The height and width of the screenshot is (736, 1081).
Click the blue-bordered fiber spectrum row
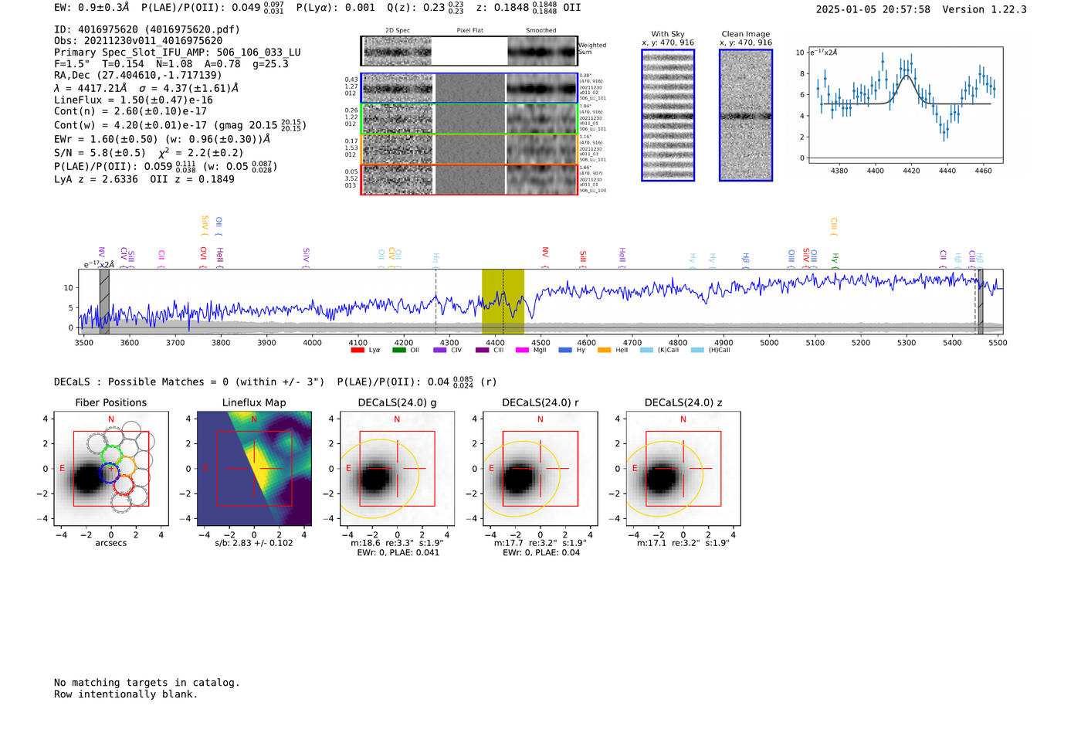pos(469,88)
